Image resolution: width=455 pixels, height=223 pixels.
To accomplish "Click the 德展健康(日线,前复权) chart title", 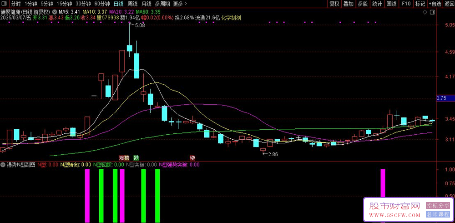I will pos(25,12).
